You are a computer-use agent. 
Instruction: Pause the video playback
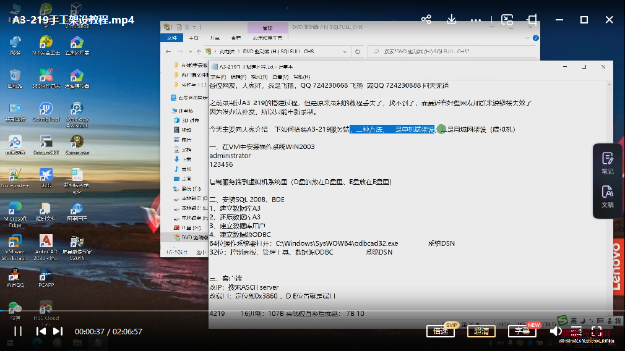(18, 331)
